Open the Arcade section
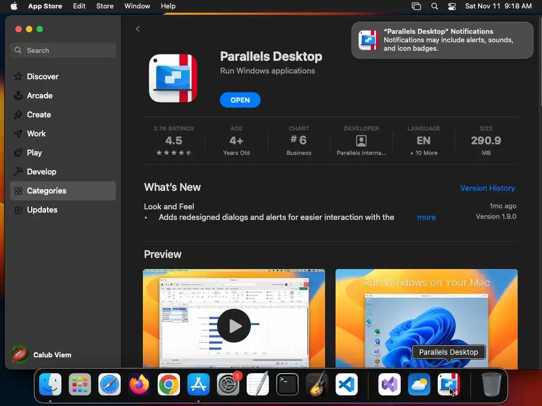 [63, 96]
